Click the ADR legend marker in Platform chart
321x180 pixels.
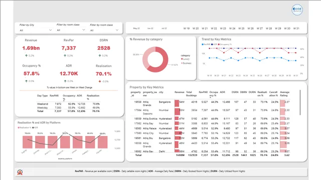click(33, 127)
